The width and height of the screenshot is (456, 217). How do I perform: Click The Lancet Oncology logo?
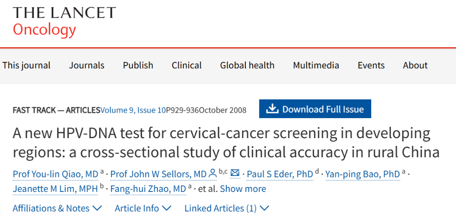point(64,21)
